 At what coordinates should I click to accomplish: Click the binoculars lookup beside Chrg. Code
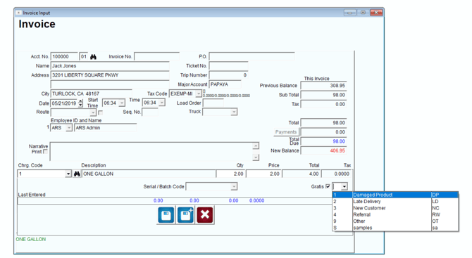77,174
